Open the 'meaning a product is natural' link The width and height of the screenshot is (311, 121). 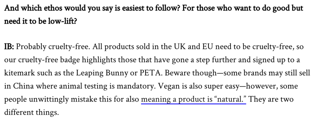[x=193, y=99]
